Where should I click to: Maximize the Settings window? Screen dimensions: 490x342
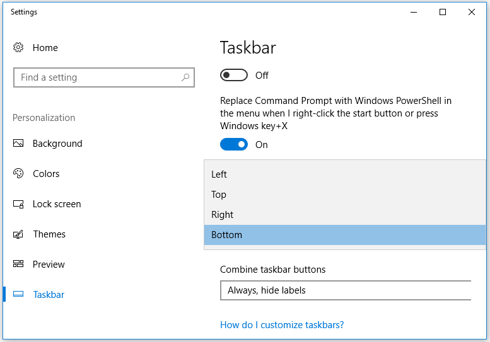coord(443,12)
